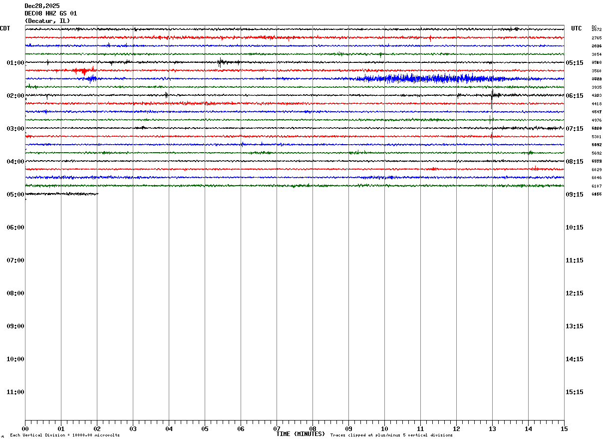This screenshot has height=442, width=604.
Task: Click the Dec28,2025 date header
Action: [x=42, y=6]
